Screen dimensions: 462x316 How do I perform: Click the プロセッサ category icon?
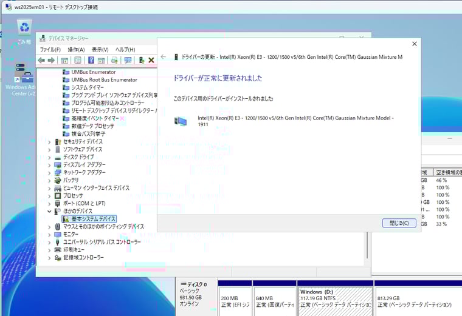pos(58,196)
